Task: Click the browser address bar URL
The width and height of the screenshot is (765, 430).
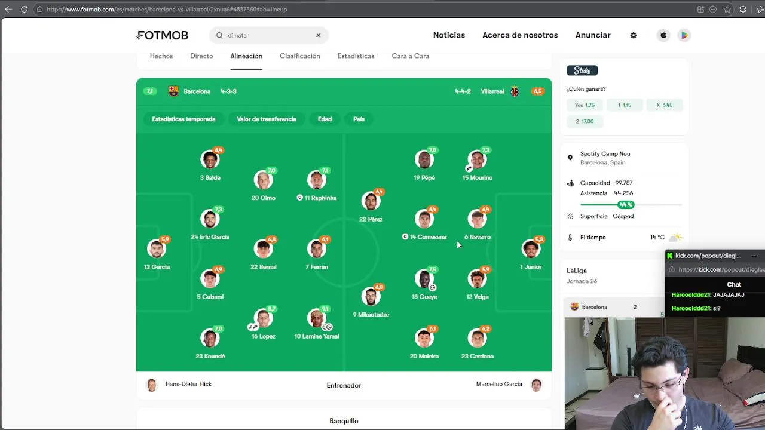Action: (167, 9)
